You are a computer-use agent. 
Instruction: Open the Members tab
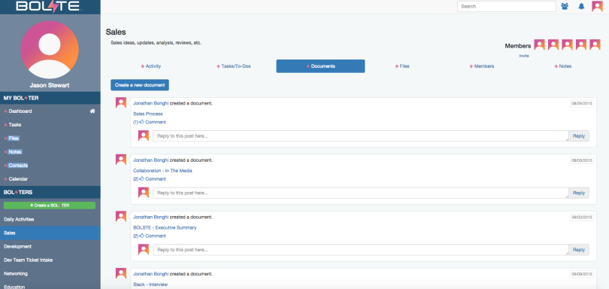click(x=482, y=66)
